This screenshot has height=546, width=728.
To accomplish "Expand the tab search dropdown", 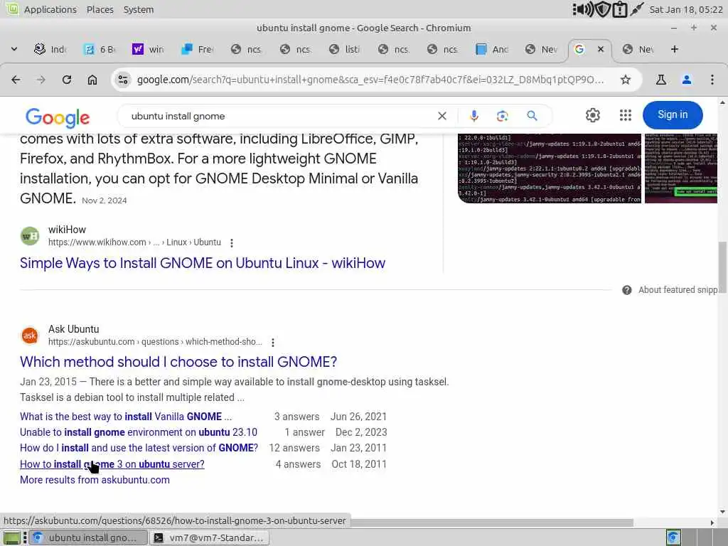I will coord(14,49).
